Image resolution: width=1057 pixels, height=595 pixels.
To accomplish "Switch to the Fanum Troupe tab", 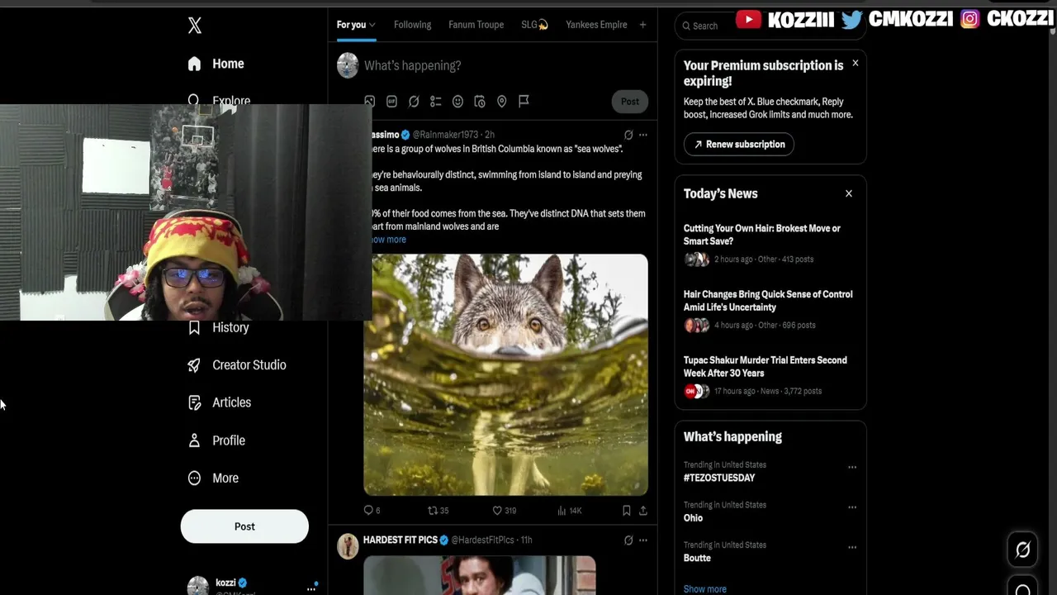I will [476, 25].
